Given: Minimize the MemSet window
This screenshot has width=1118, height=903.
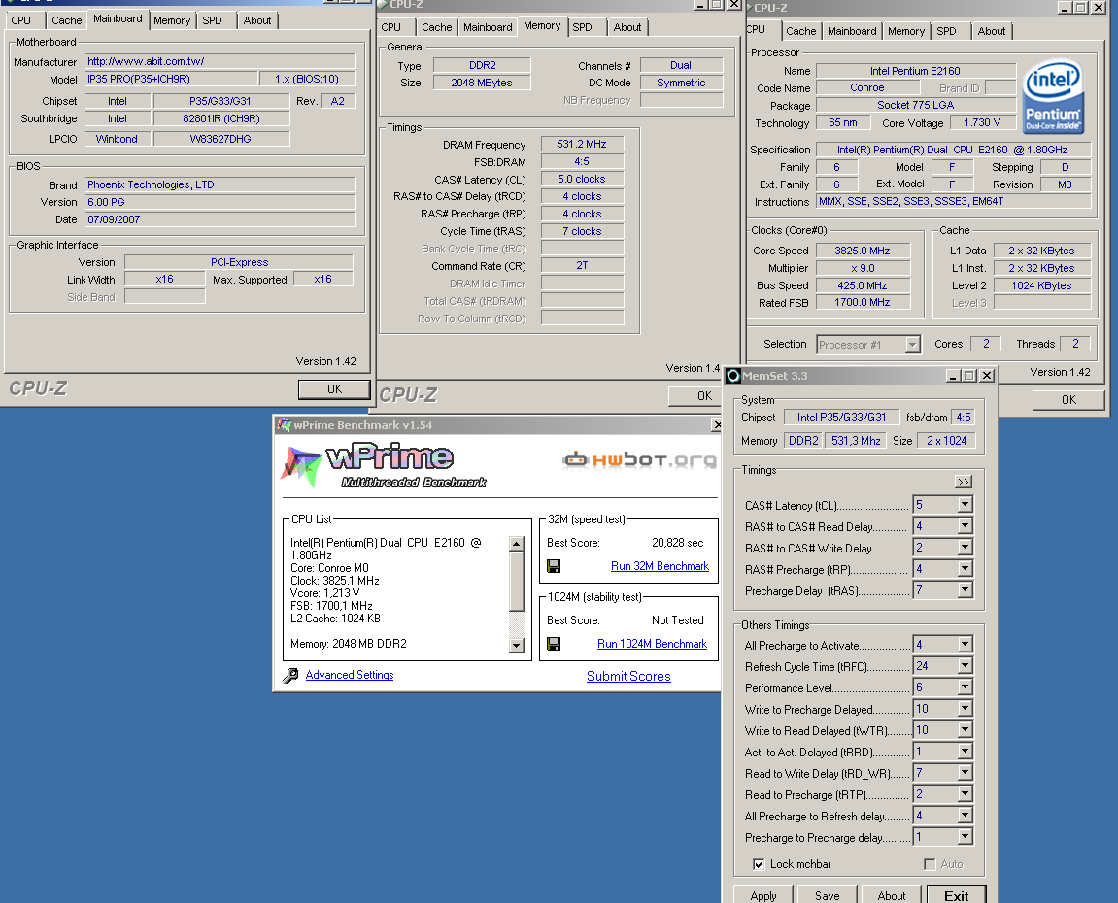Looking at the screenshot, I should [x=953, y=376].
